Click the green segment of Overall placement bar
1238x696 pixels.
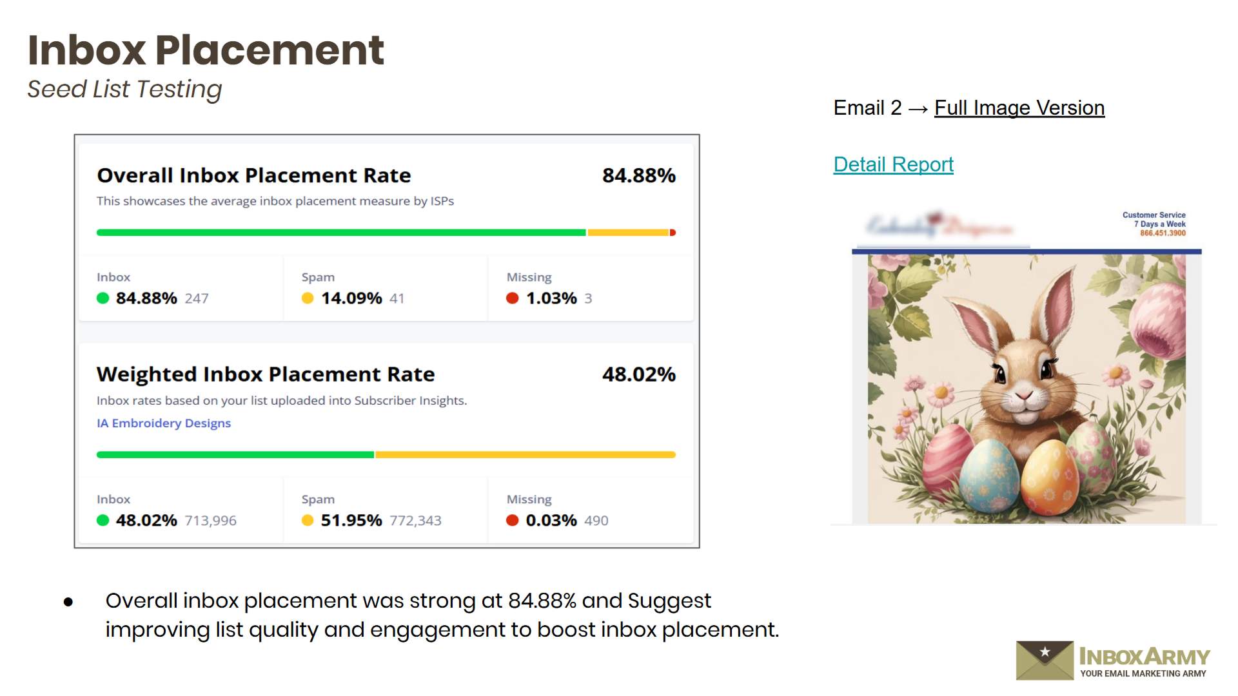click(x=340, y=233)
